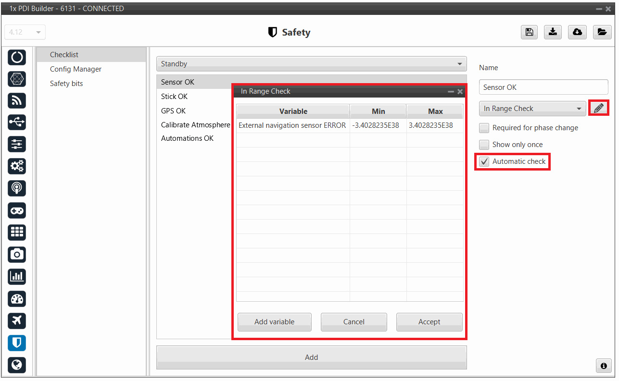This screenshot has height=381, width=619.
Task: Click the save floppy disk icon
Action: [x=529, y=32]
